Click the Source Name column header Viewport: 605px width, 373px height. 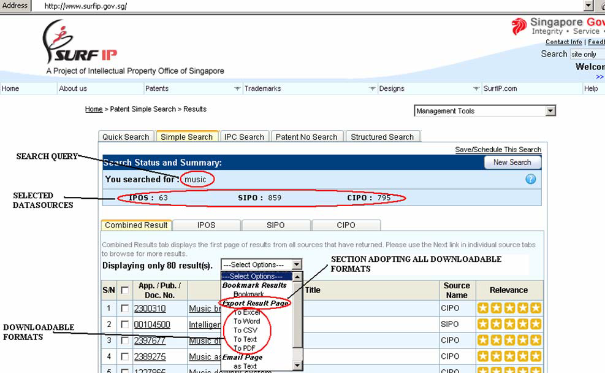[x=457, y=290]
